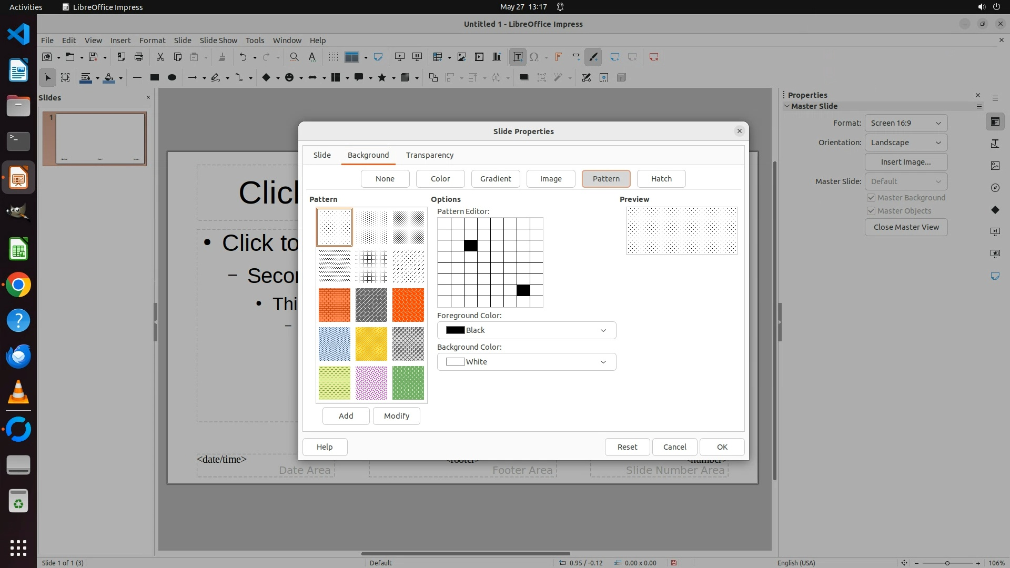Screen dimensions: 1010x568
Task: Select the Ellipse drawing tool
Action: pos(171,78)
